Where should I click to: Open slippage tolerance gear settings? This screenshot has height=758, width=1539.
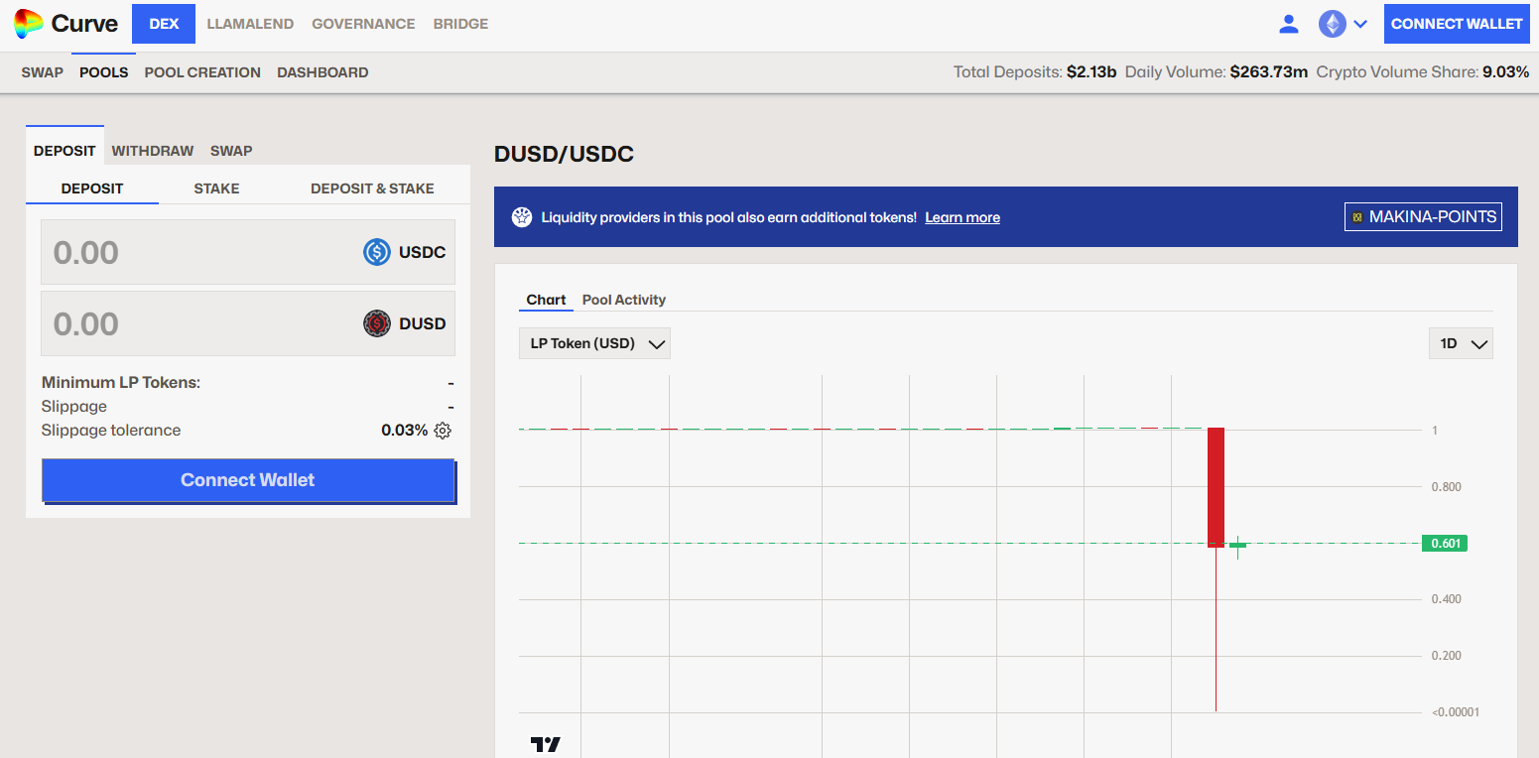(x=443, y=431)
